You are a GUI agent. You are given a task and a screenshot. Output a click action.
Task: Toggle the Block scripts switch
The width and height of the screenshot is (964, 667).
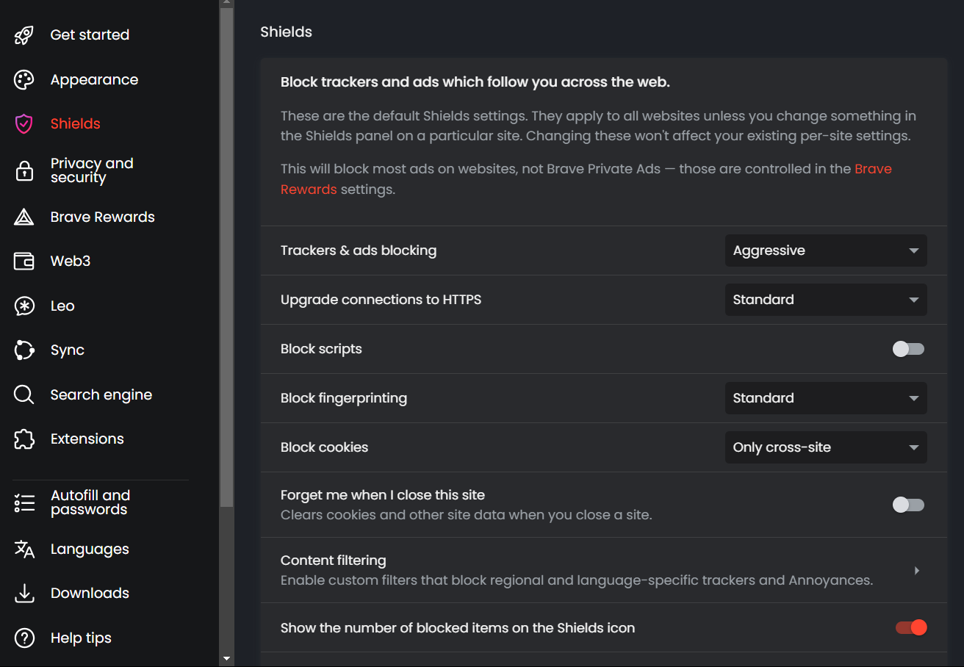click(x=908, y=349)
